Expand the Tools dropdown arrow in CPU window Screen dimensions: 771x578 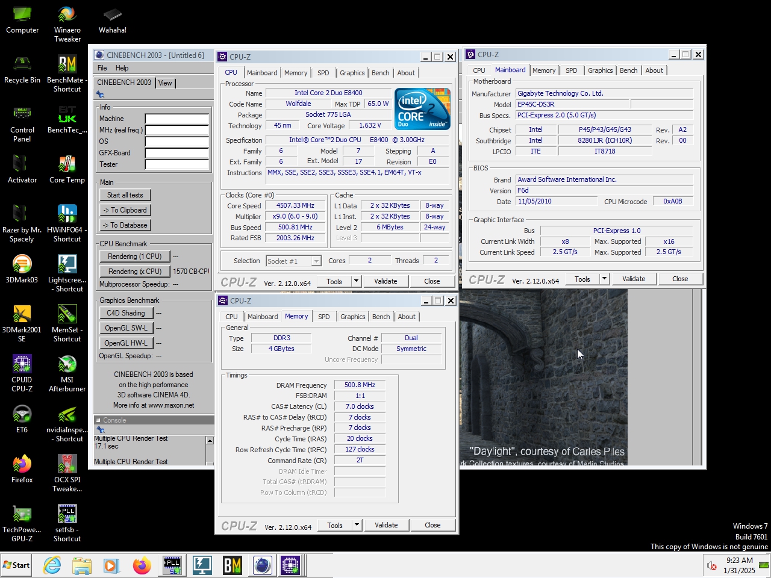tap(356, 281)
